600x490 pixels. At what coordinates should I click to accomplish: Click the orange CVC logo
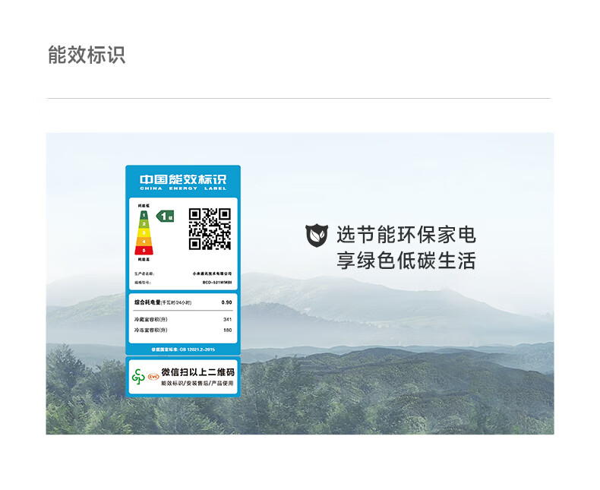pyautogui.click(x=153, y=377)
